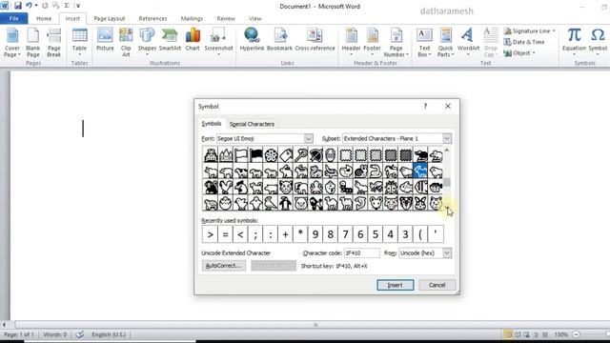
Task: Select the Symbols tab in dialog
Action: click(212, 124)
